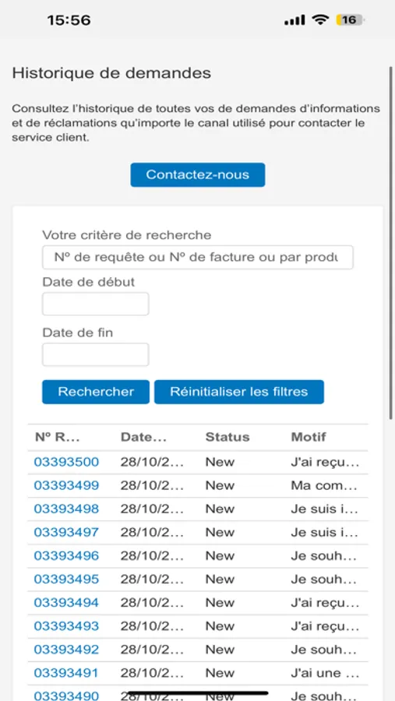Tap the 15:56 clock in status bar
The image size is (395, 701).
click(x=69, y=20)
